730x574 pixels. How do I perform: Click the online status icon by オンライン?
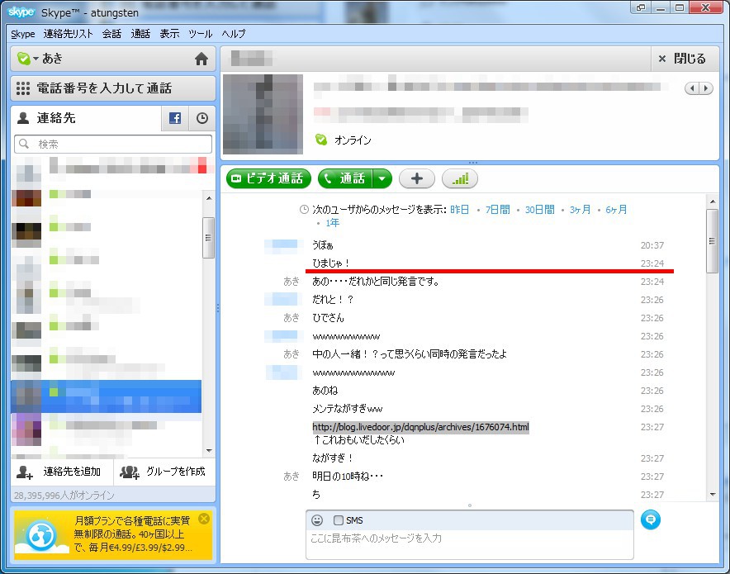321,140
